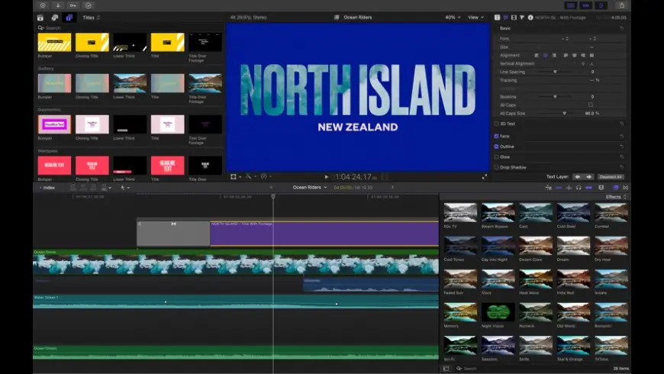664x374 pixels.
Task: Open the Libraries sidebar
Action: click(x=40, y=17)
